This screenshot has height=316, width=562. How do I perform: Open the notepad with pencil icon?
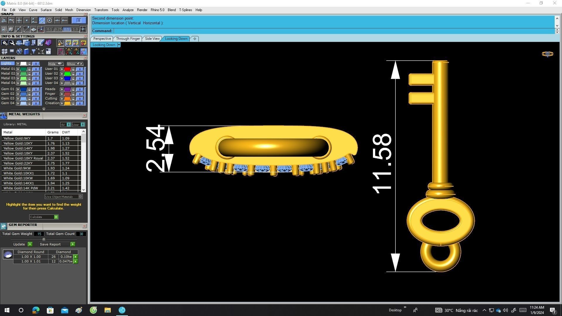tap(41, 43)
